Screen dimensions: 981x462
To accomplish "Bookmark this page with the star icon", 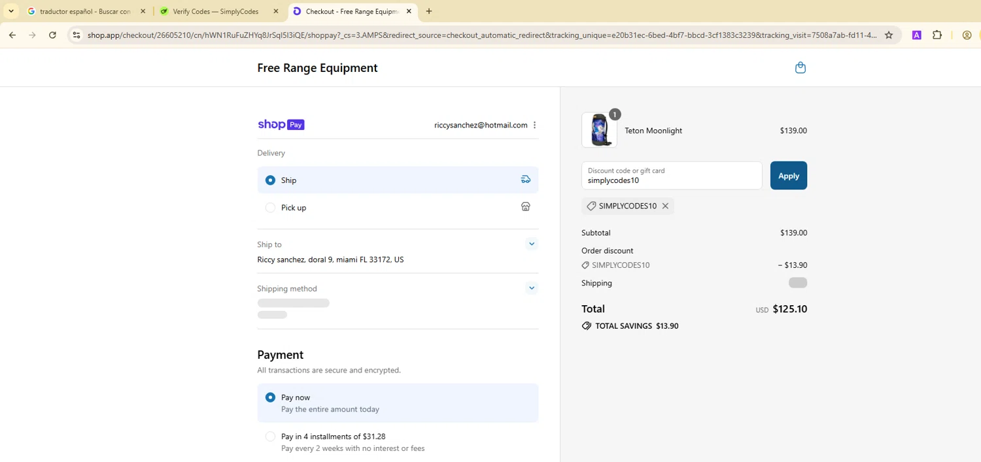I will (889, 35).
